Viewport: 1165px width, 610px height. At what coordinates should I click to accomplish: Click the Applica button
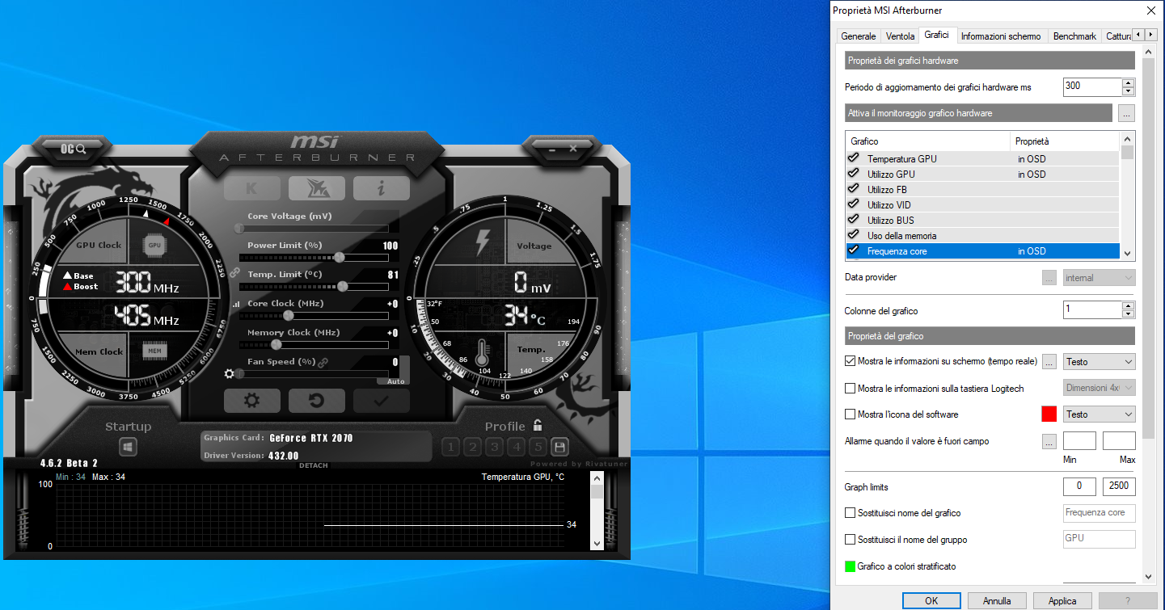coord(1062,600)
